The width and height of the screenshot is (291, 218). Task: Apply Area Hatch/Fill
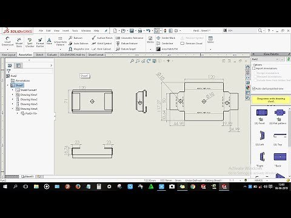[x=167, y=49]
